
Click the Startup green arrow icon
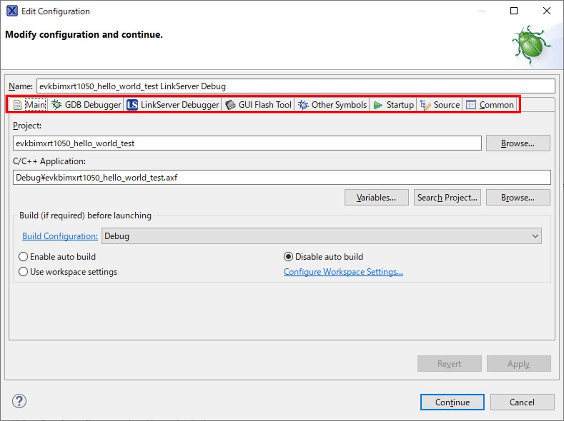click(378, 105)
